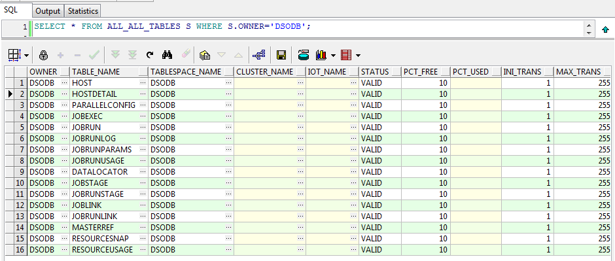Open ellipsis button in HOST table name cell

(x=143, y=83)
